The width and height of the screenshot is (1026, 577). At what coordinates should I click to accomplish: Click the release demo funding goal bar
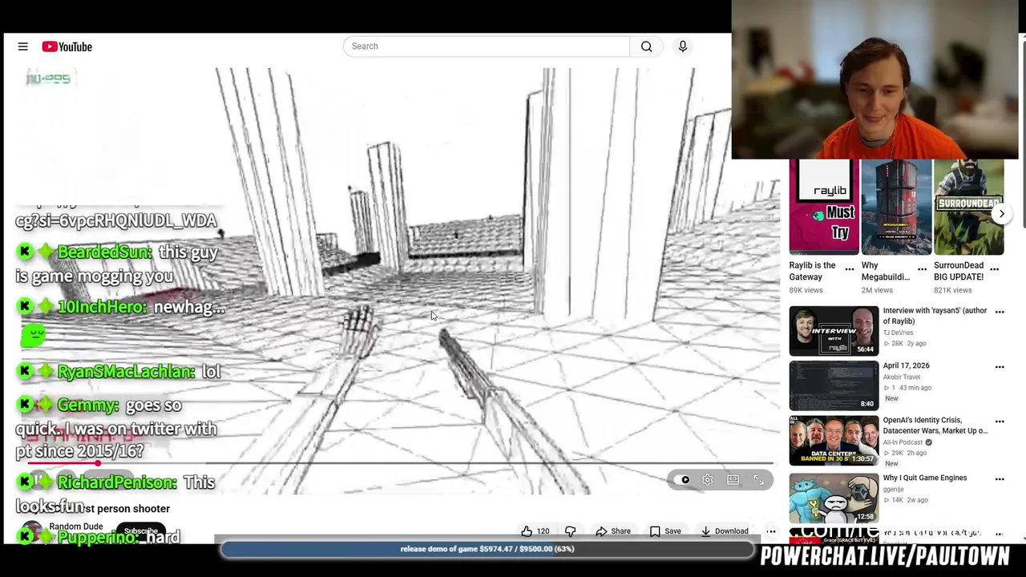(x=487, y=549)
